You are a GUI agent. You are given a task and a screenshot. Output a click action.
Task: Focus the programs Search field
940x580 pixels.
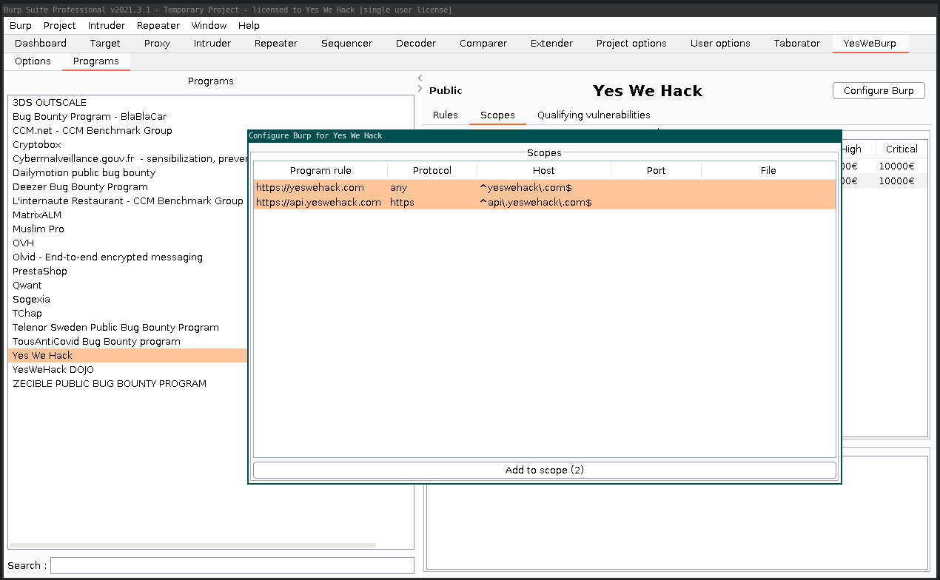tap(232, 566)
